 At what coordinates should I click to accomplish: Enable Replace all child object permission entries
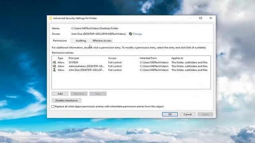click(x=53, y=107)
